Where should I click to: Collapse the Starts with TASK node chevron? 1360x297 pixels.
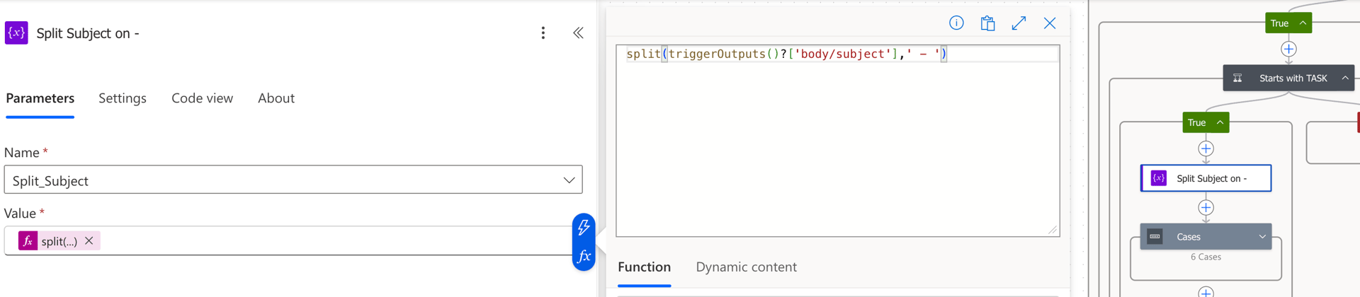(1344, 78)
